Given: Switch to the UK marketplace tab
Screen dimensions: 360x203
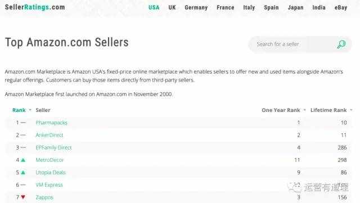Looking at the screenshot, I should pyautogui.click(x=172, y=7).
